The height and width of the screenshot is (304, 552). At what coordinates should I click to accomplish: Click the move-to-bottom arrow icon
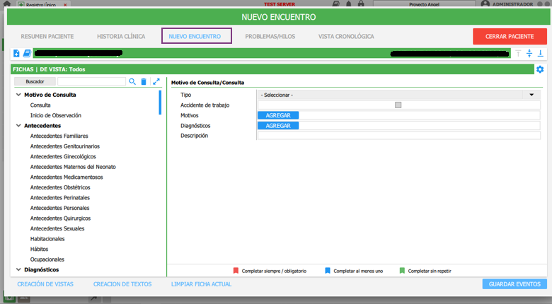pyautogui.click(x=541, y=54)
